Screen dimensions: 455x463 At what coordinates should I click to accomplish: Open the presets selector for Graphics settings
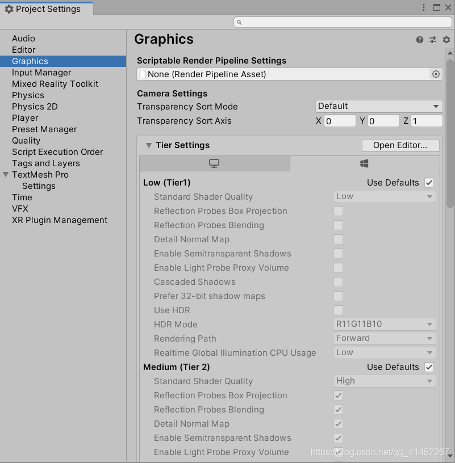(x=432, y=40)
